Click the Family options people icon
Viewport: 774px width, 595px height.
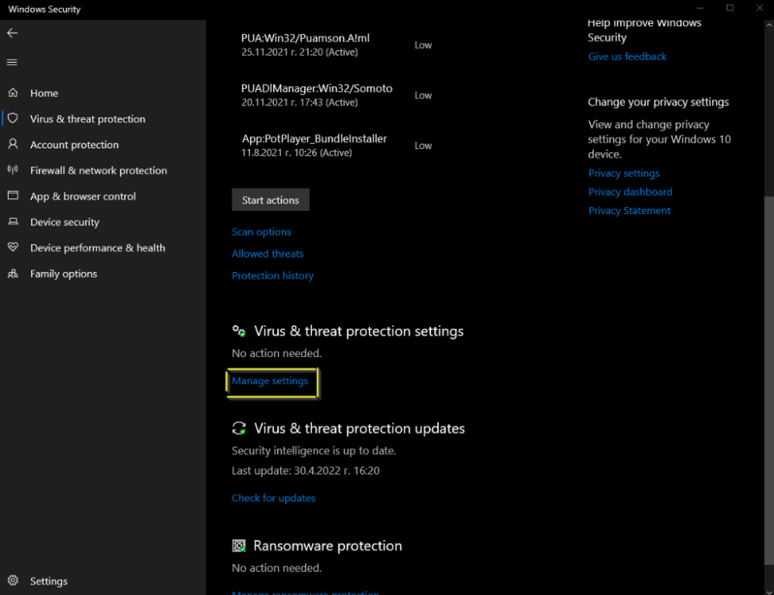[x=13, y=274]
